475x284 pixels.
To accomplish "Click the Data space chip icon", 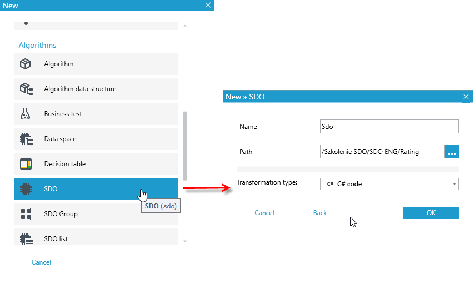I will (x=26, y=139).
